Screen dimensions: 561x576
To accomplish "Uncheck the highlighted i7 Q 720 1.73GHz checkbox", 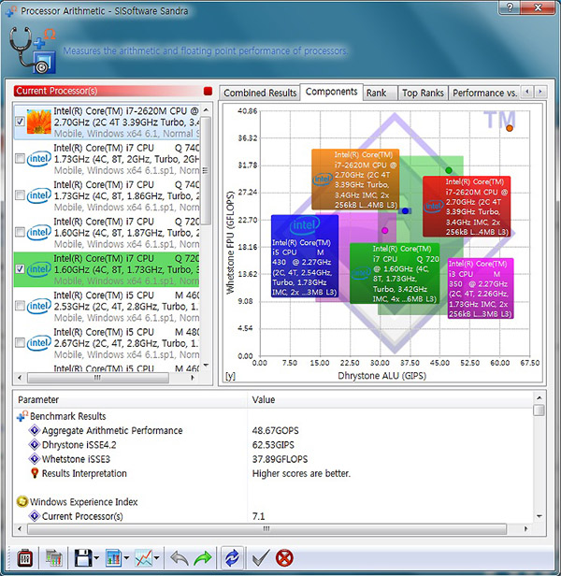I will point(20,269).
